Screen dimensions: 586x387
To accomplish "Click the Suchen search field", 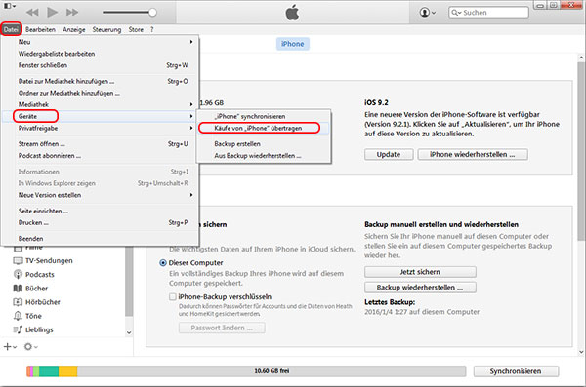I will click(489, 13).
